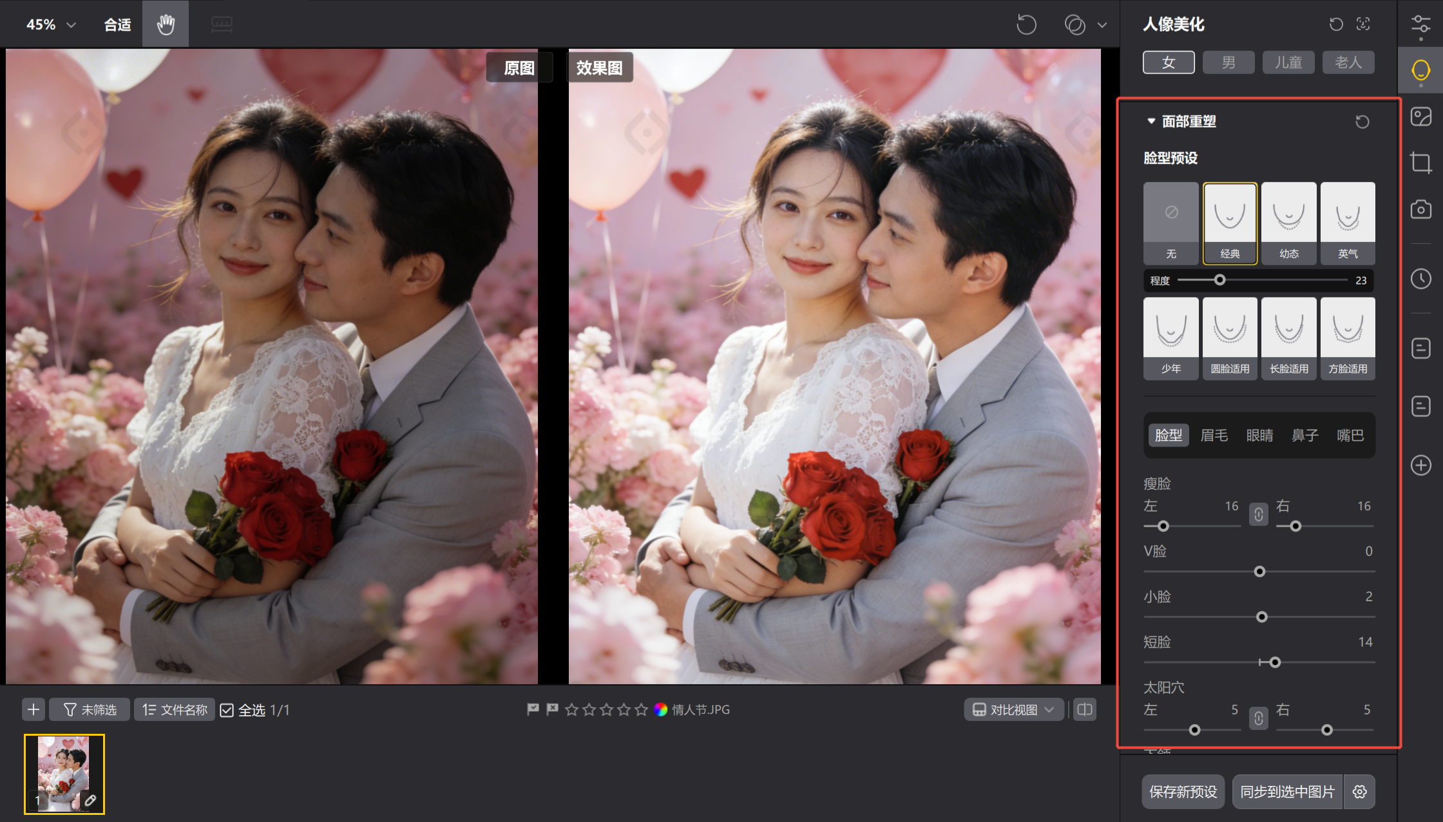Click the face detection icon
This screenshot has height=822, width=1443.
pyautogui.click(x=1363, y=24)
